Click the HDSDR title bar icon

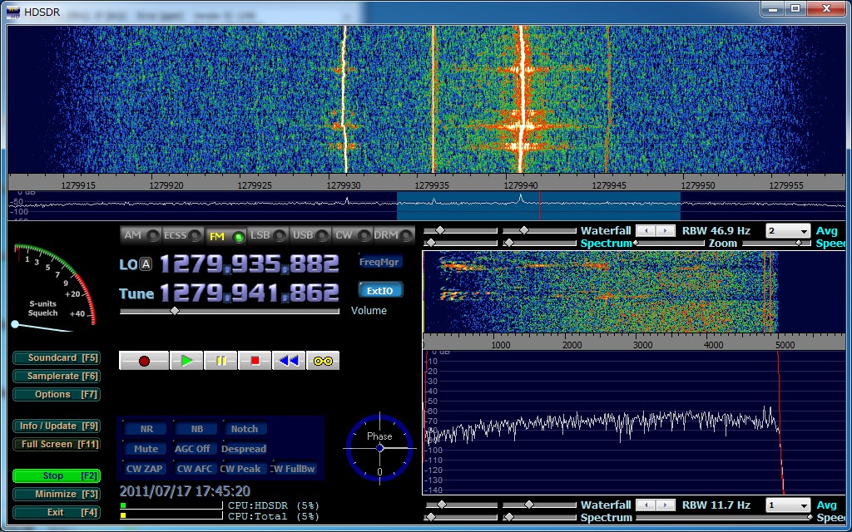click(13, 12)
